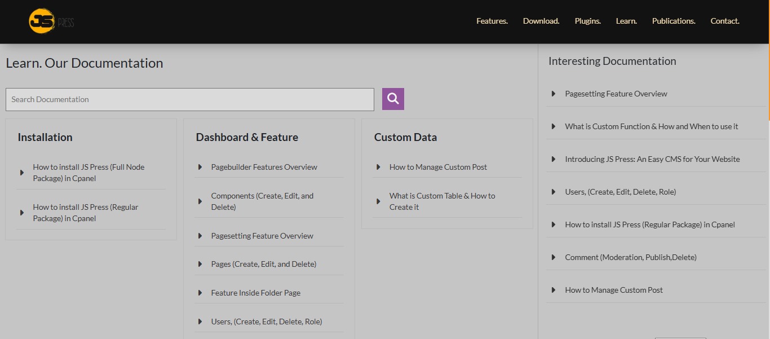This screenshot has width=770, height=339.
Task: Click sidebar Users, (Create, Edit, Delete, Role) link
Action: 620,192
